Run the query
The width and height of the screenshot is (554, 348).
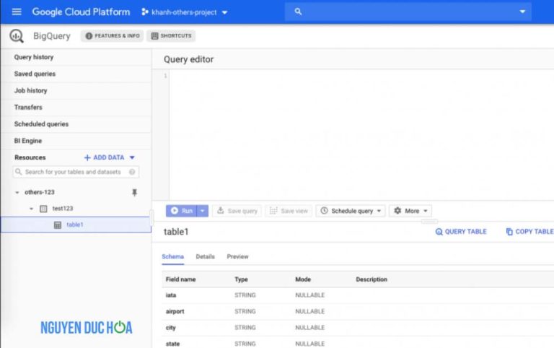point(182,211)
